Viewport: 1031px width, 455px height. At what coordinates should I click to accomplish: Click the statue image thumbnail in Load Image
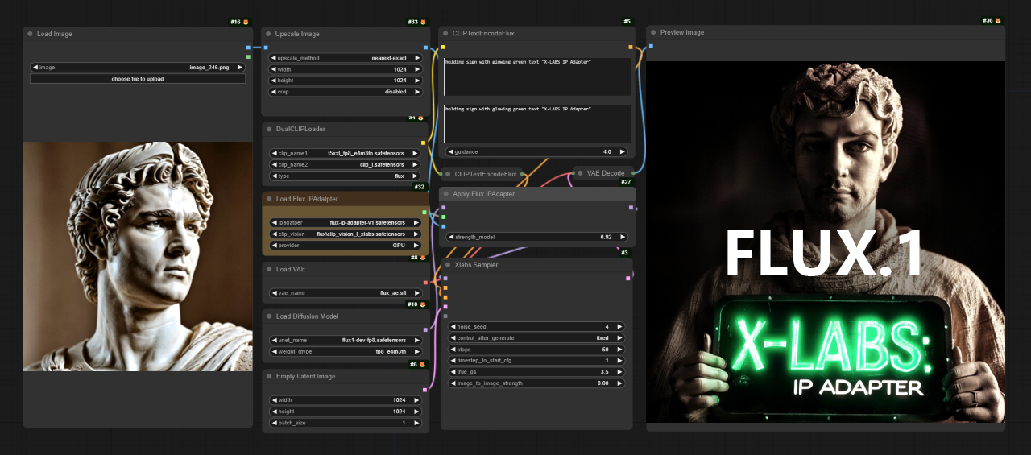pos(138,256)
